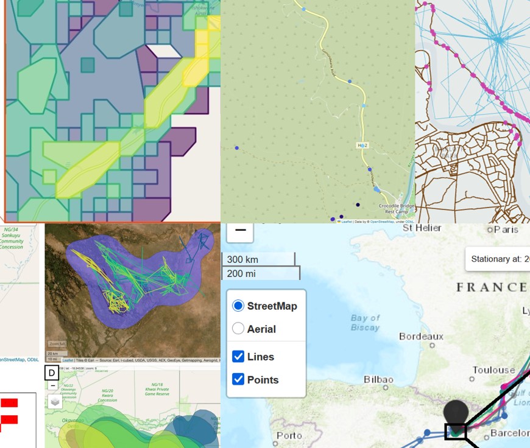530x448 pixels.
Task: Click the black square box on the track
Action: pyautogui.click(x=455, y=432)
